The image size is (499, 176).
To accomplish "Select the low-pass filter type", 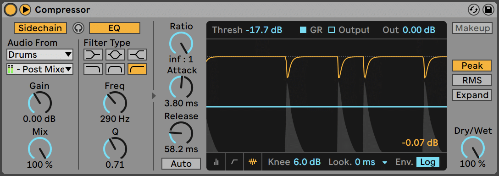I will 93,69.
